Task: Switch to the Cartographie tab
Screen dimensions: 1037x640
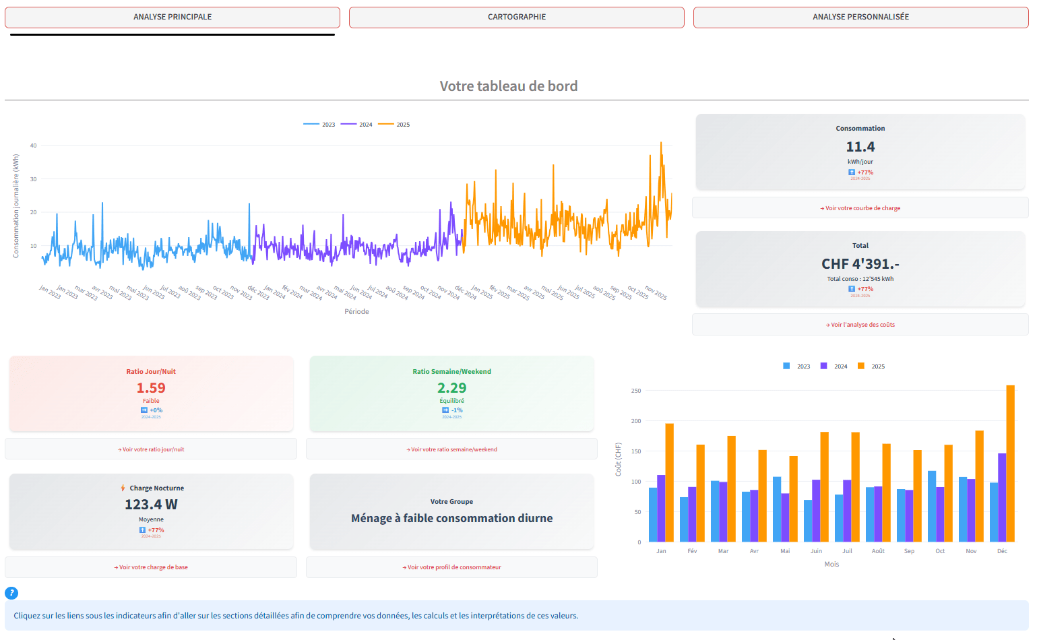Action: 517,17
